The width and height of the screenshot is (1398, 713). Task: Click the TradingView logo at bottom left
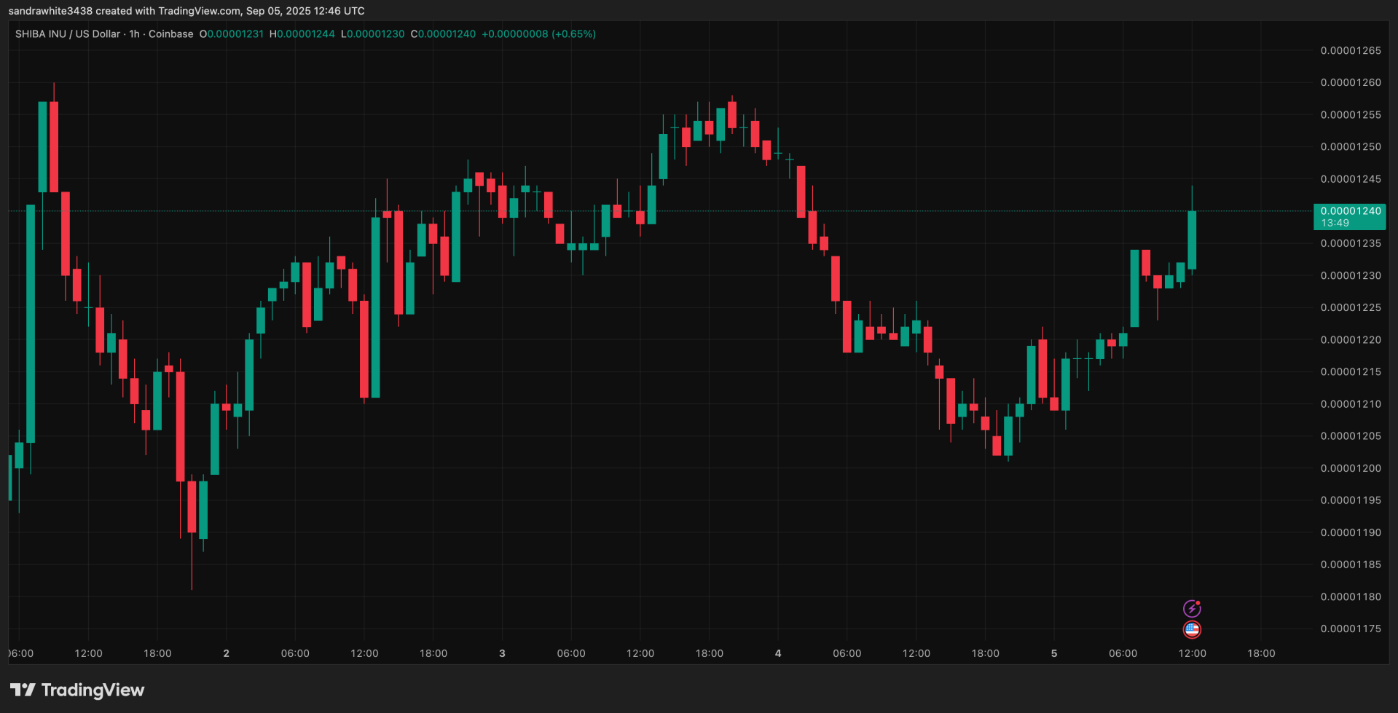click(x=77, y=690)
